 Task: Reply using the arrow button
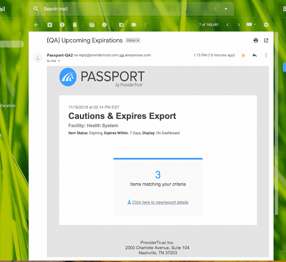pyautogui.click(x=255, y=55)
